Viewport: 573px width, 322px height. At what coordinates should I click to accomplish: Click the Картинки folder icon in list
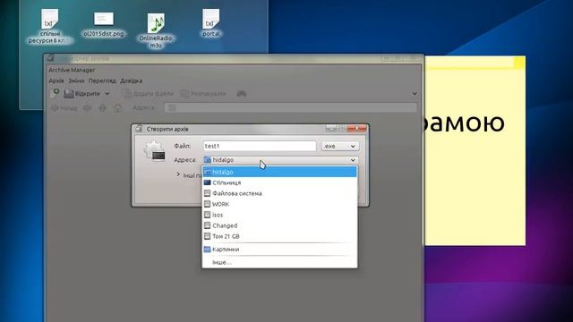click(207, 250)
